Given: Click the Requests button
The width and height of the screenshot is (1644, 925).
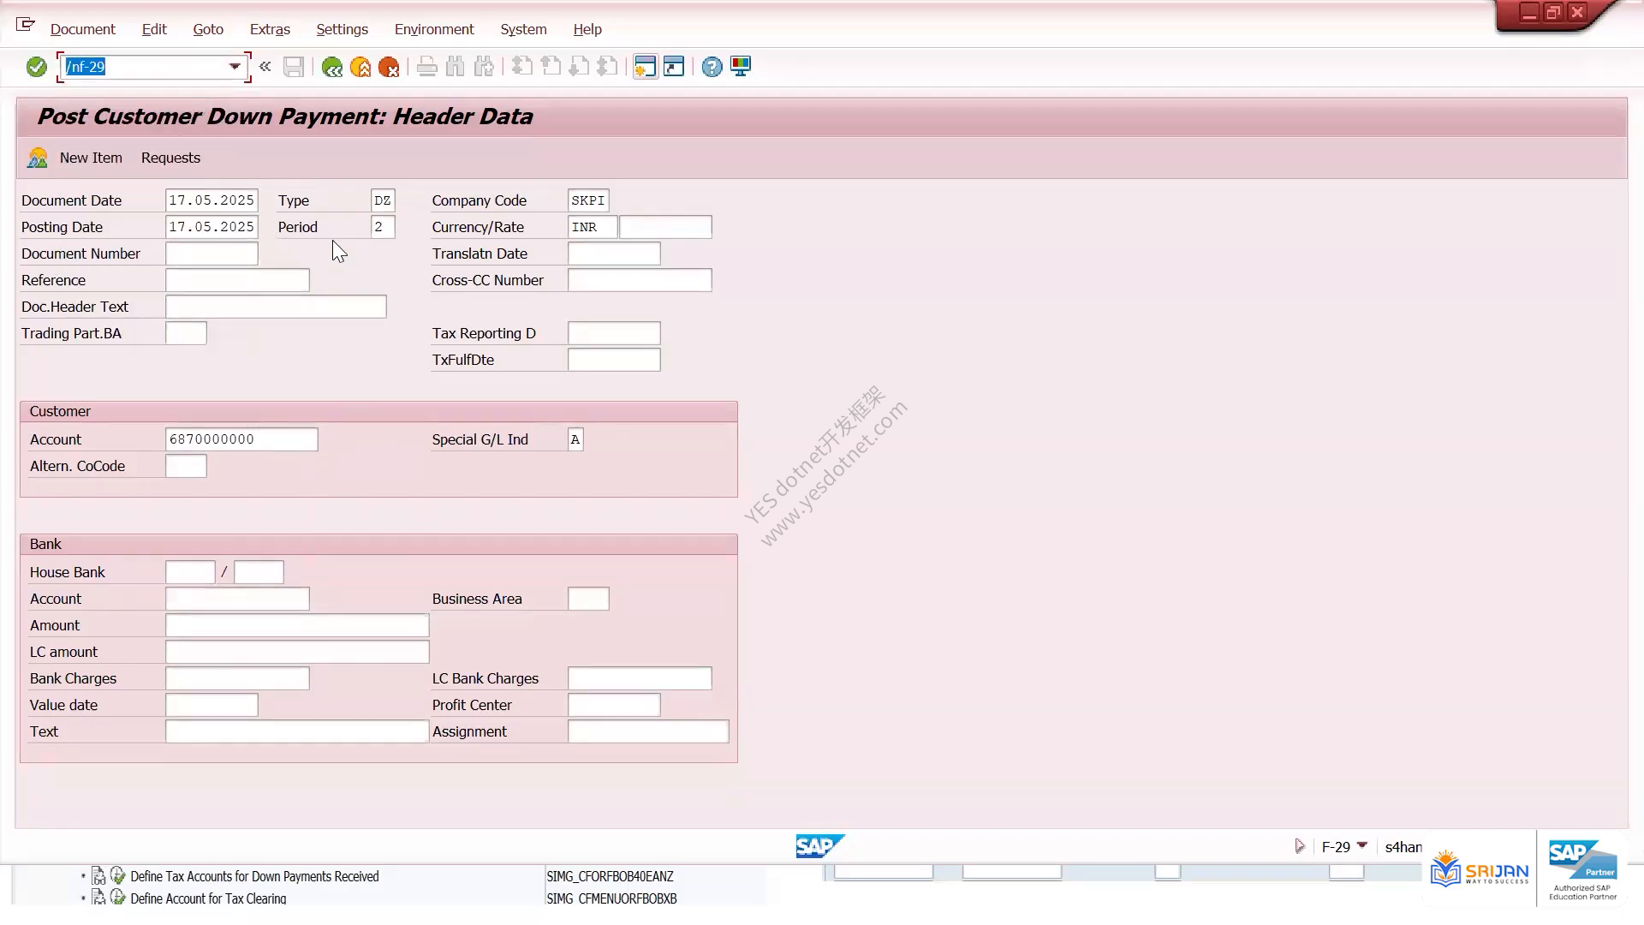Looking at the screenshot, I should pyautogui.click(x=170, y=158).
